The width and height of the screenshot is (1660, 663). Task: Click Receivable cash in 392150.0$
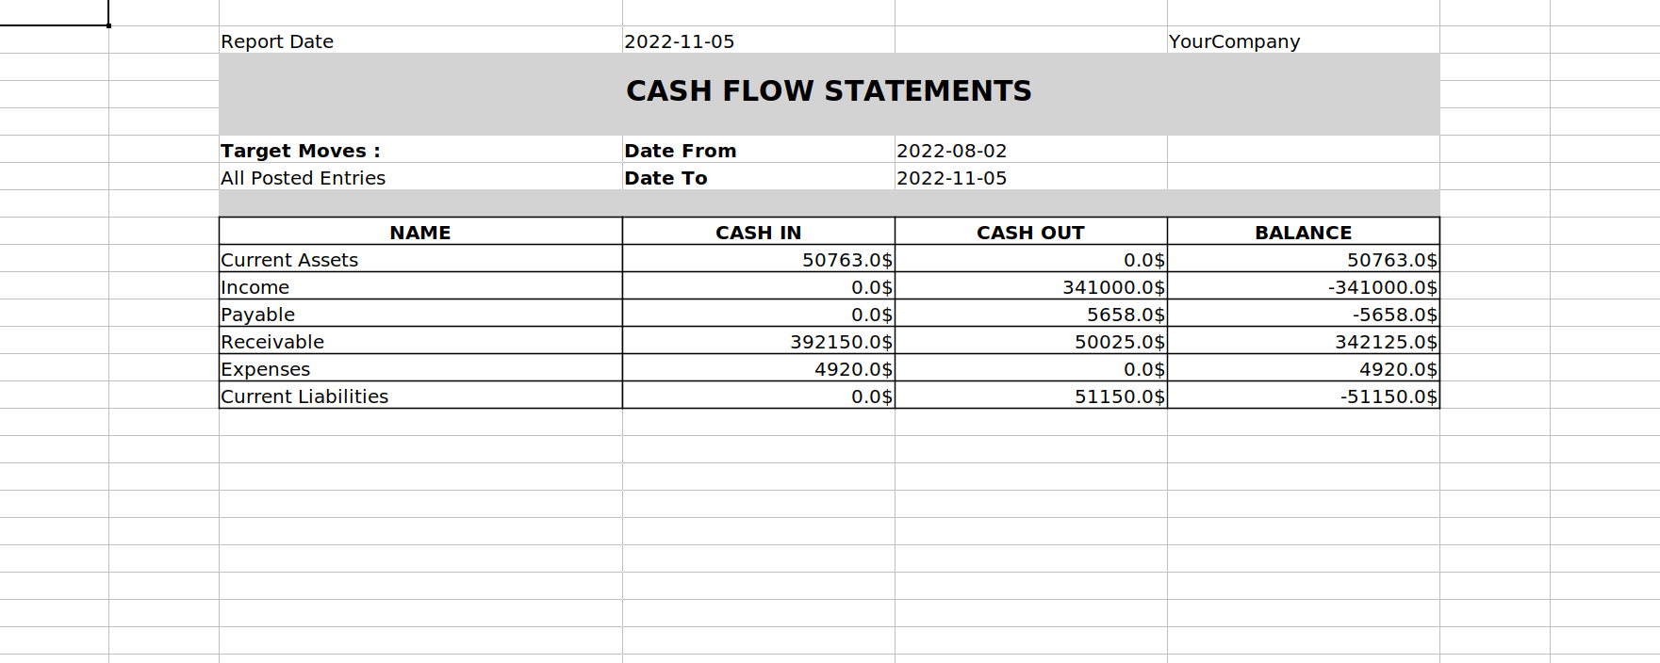point(758,341)
